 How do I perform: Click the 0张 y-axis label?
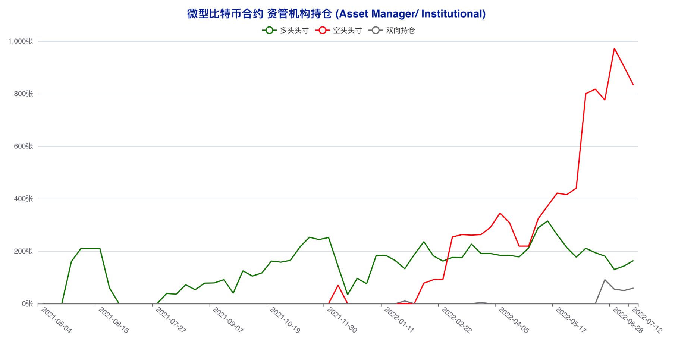27,304
